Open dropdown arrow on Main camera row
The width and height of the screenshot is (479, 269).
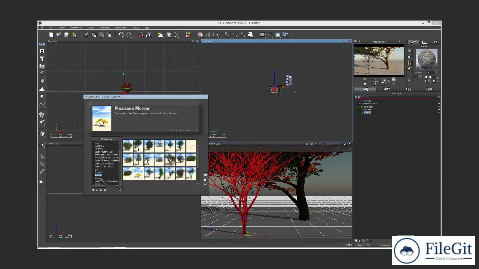coord(439,103)
